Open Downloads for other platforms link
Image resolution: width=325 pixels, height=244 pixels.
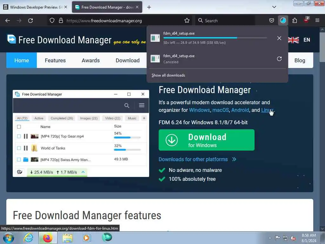(197, 159)
